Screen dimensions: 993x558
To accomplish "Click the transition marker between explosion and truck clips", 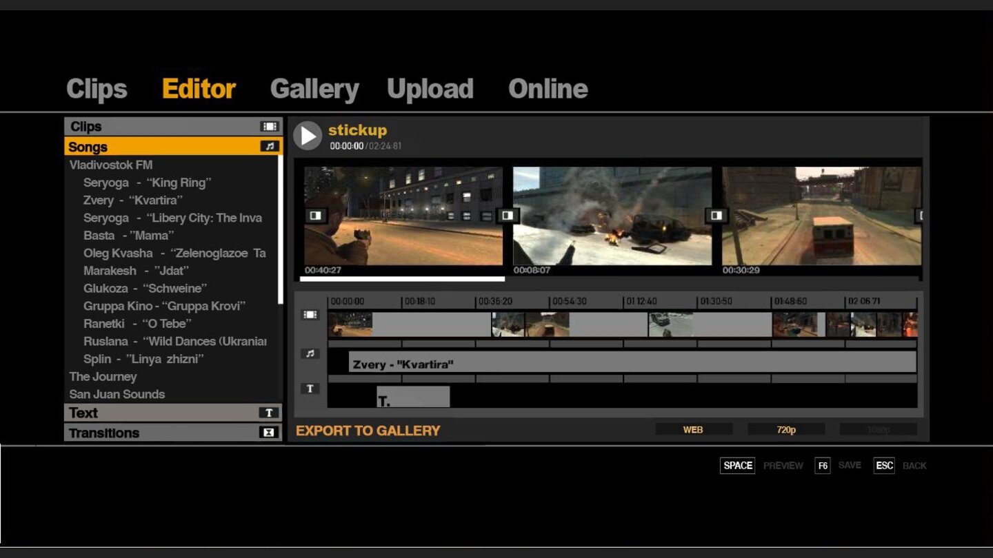I will click(716, 216).
